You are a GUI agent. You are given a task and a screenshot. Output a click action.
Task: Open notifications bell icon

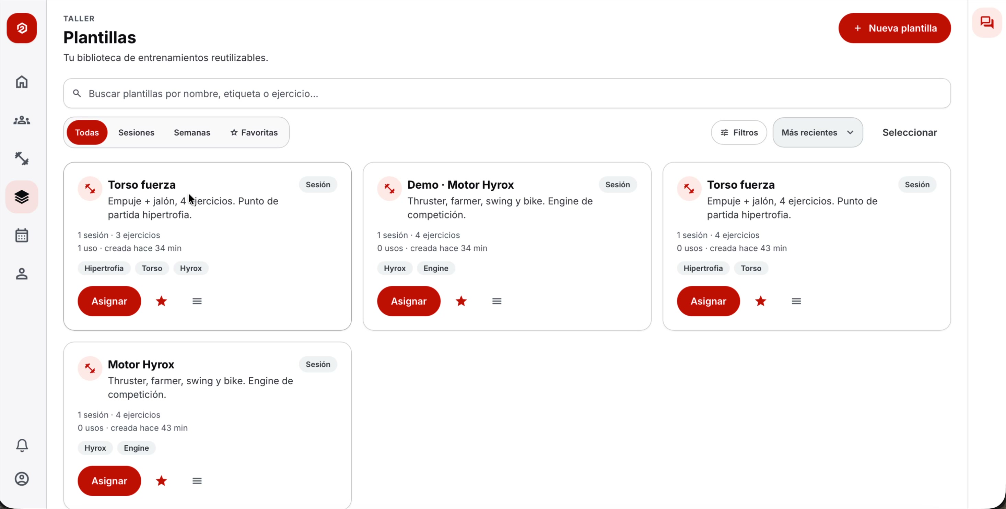coord(22,445)
